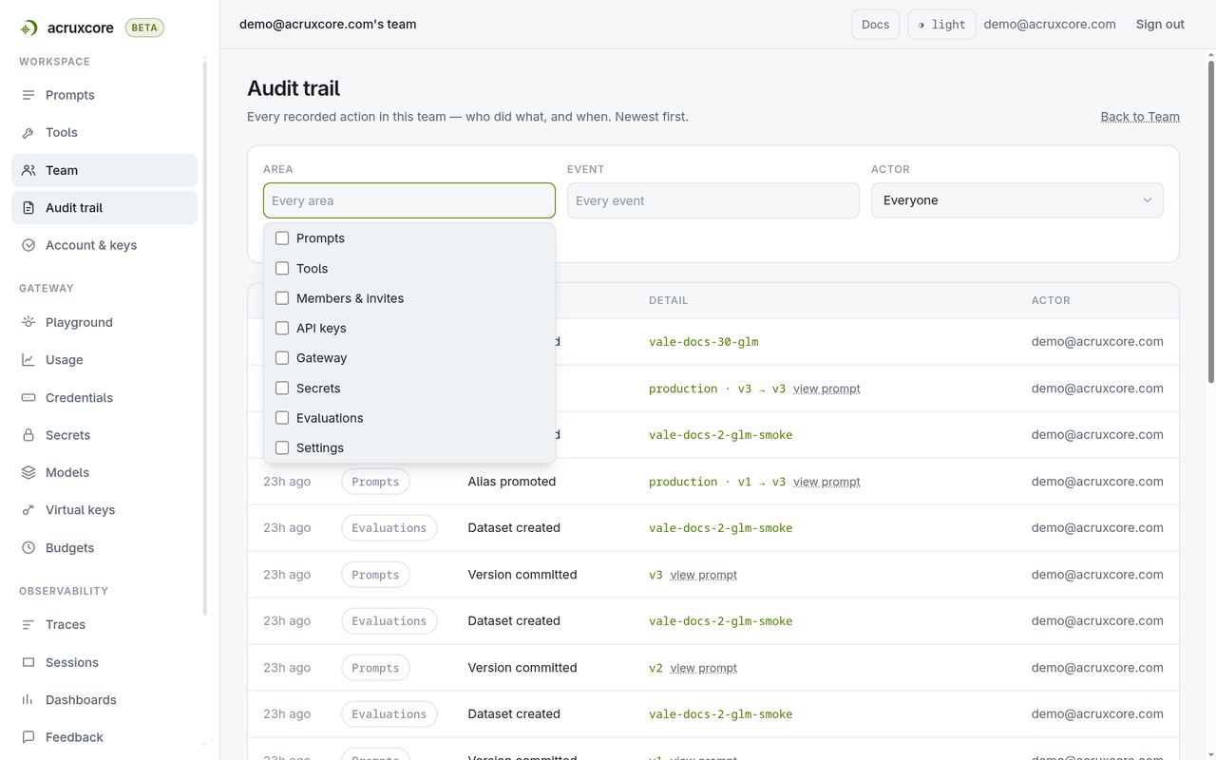Screen dimensions: 1216x760
Task: Click the Feedback speech bubble icon
Action: click(28, 737)
